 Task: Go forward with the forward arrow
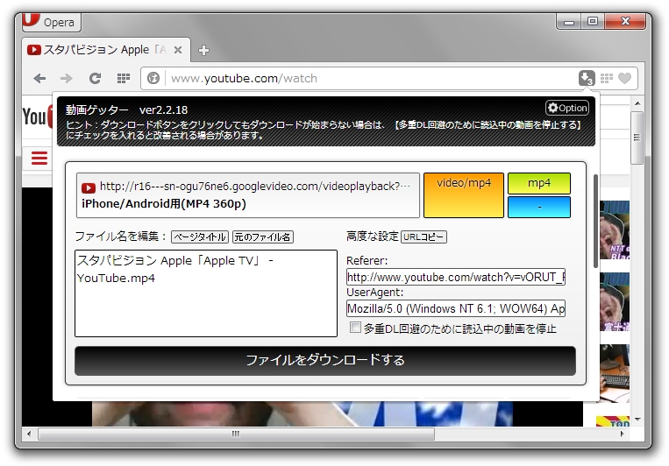tap(66, 79)
